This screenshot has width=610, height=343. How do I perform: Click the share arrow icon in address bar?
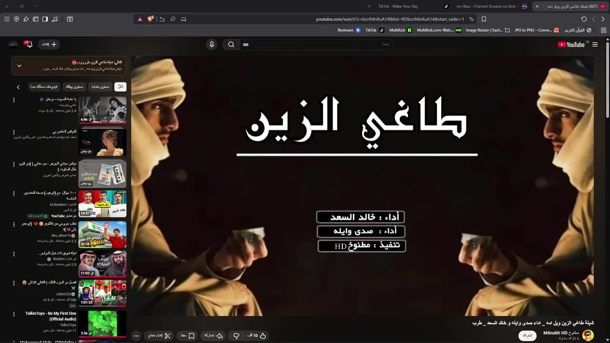[x=162, y=19]
